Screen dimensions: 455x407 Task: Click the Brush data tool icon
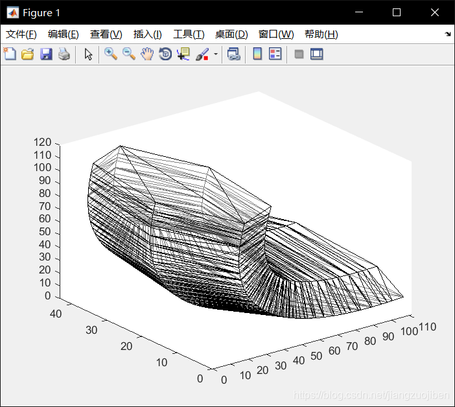(202, 54)
